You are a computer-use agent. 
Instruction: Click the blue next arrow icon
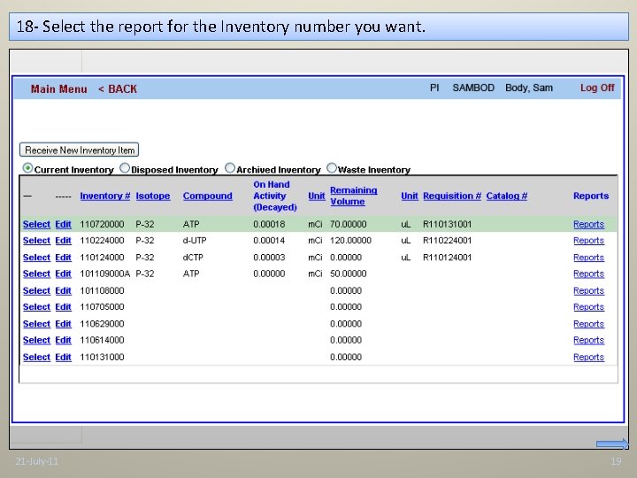point(611,443)
